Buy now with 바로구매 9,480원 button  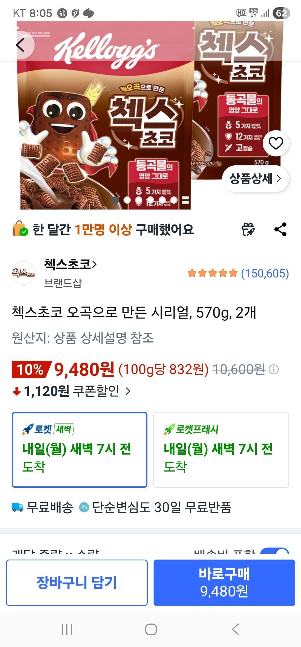pos(224,582)
